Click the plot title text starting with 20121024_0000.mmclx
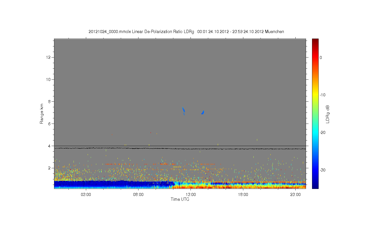Viewport: 379px width, 227px height. (x=186, y=32)
